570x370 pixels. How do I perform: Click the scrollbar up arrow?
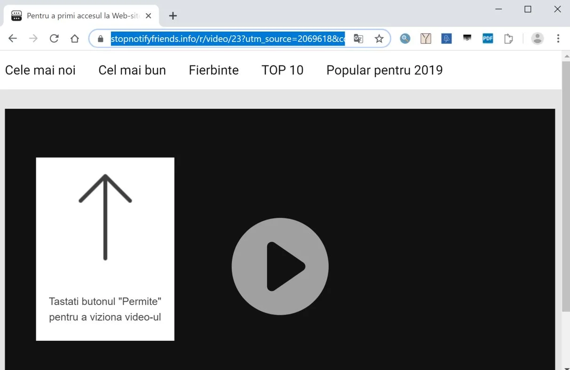pyautogui.click(x=566, y=56)
